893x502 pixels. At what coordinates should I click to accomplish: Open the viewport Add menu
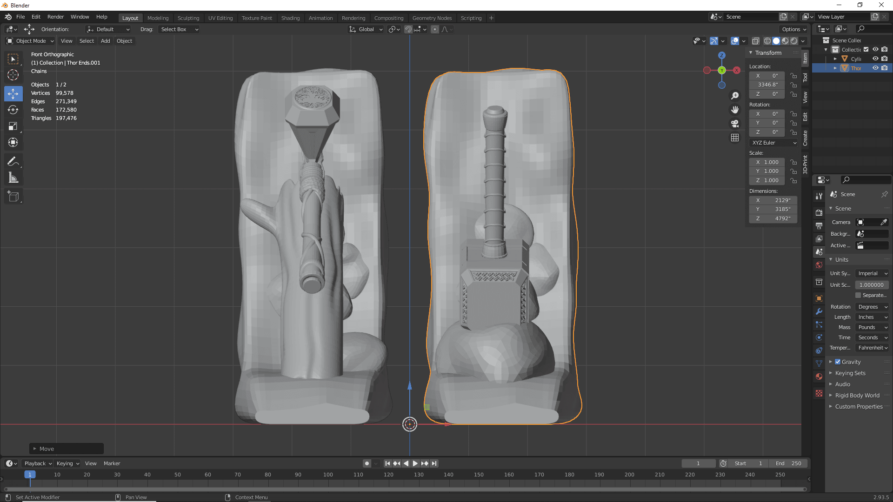click(106, 41)
